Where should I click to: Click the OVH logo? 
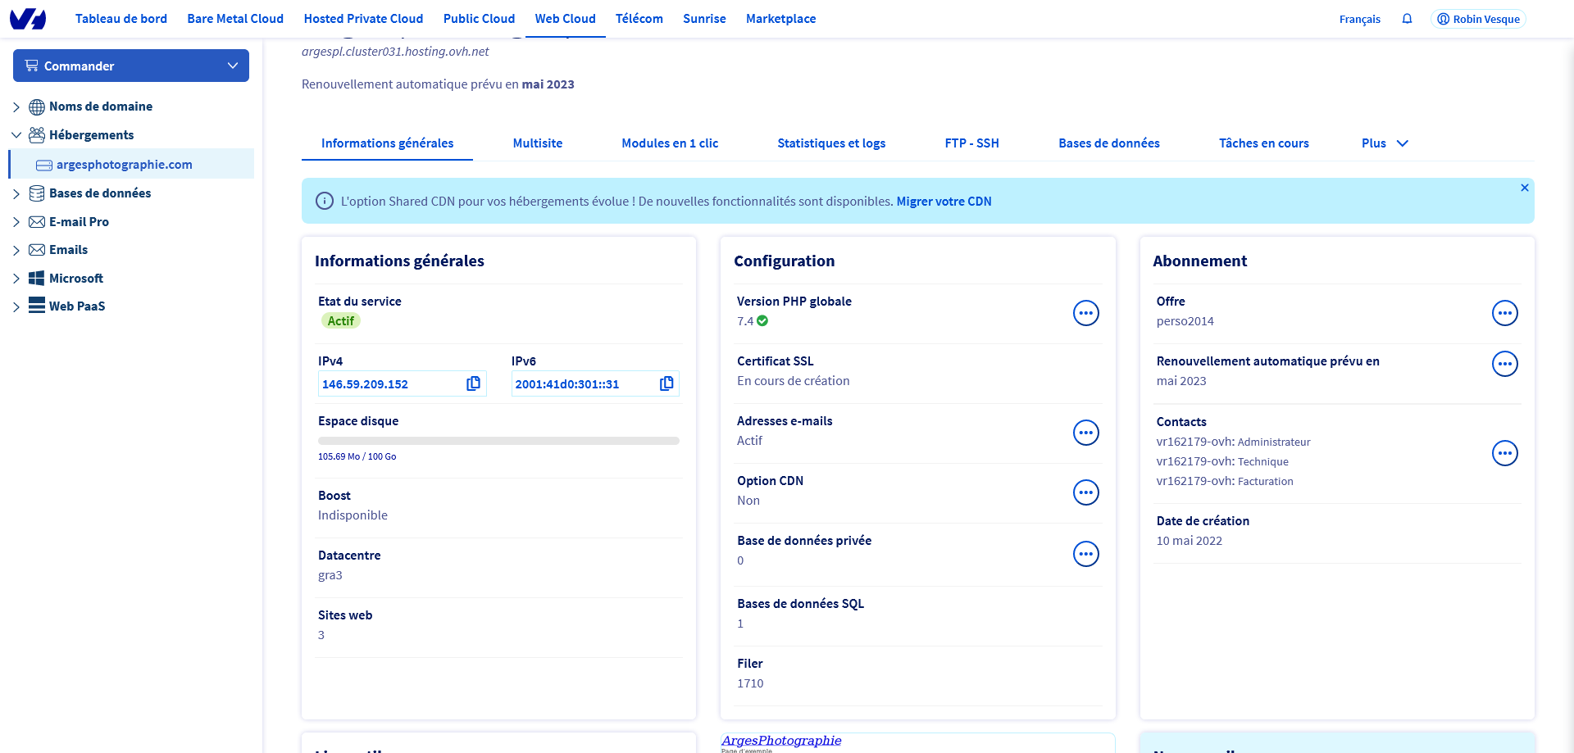tap(28, 19)
